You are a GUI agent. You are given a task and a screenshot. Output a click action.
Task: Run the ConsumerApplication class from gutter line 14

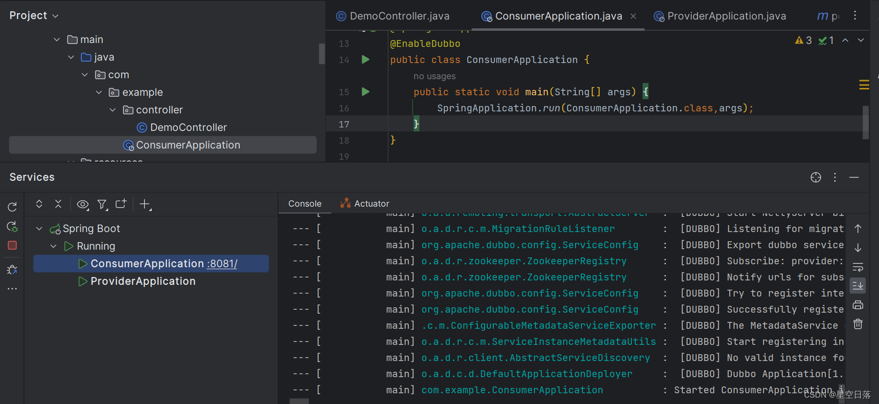pos(366,60)
